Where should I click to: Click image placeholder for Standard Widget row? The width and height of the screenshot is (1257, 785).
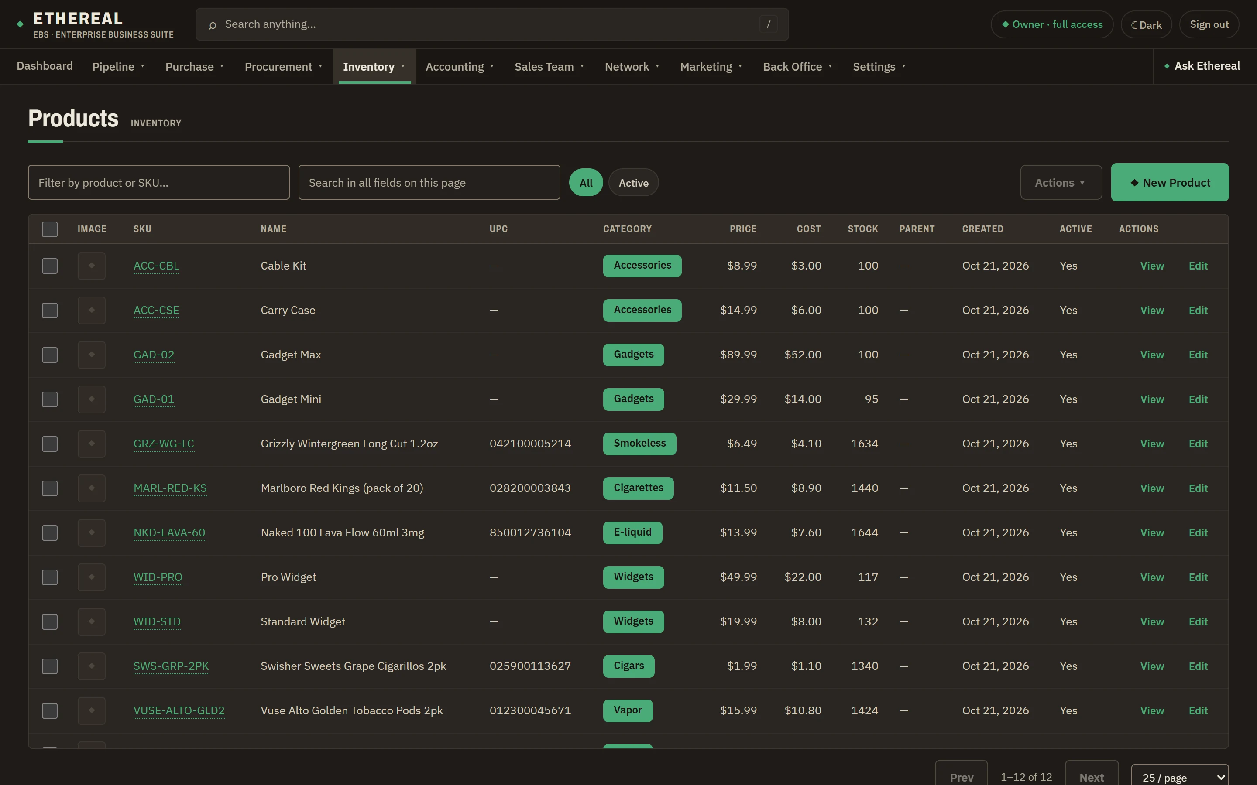91,622
